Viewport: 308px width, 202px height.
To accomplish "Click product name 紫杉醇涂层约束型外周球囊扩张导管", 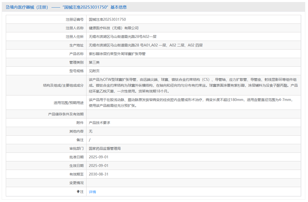I will click(x=117, y=54).
